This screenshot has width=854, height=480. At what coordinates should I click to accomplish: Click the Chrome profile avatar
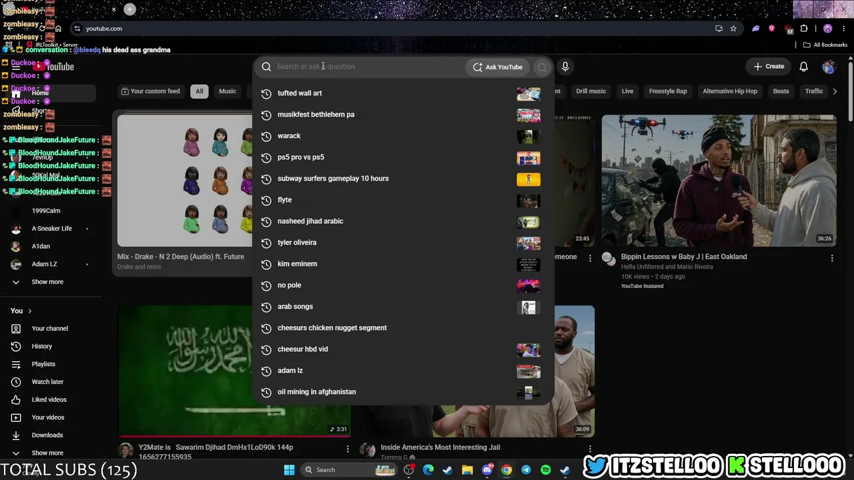[827, 29]
